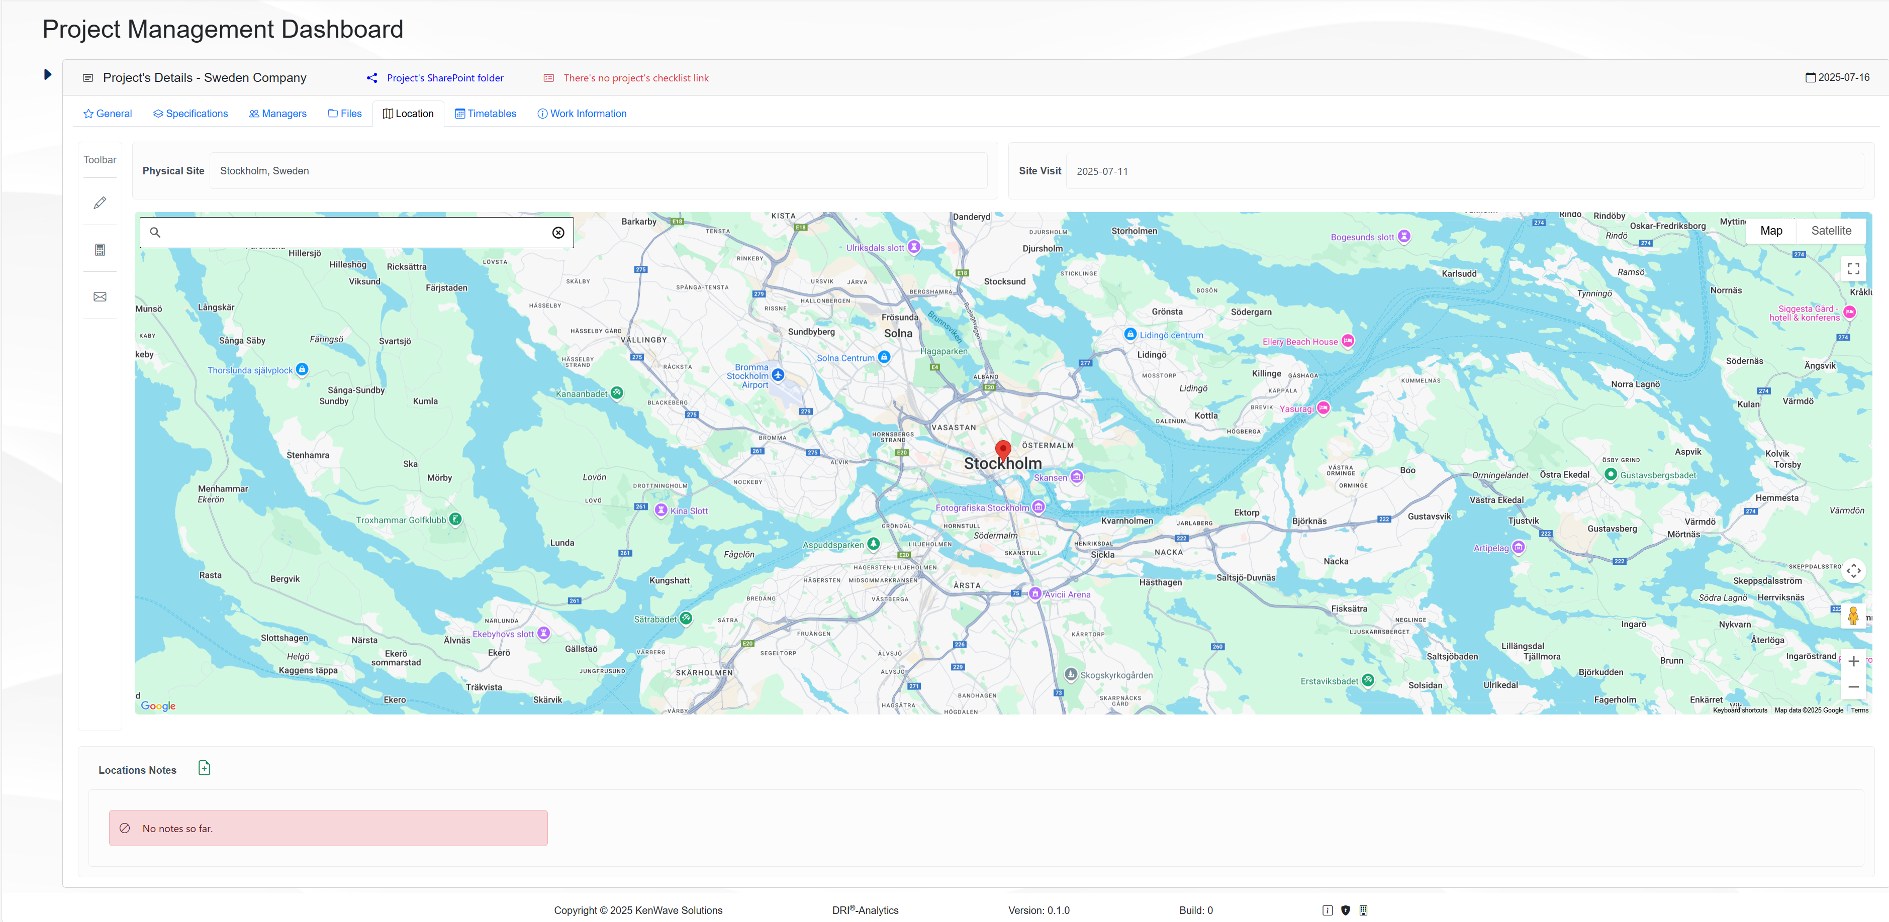
Task: Switch to the Timetables tab
Action: 486,114
